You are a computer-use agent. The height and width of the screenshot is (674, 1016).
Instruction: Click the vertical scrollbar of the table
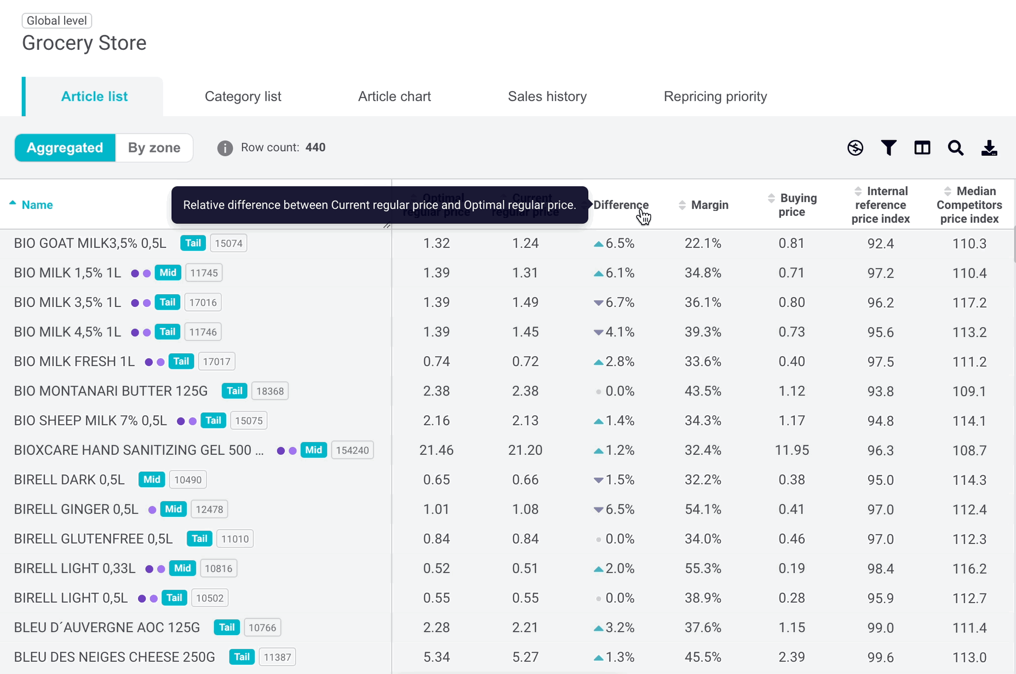tap(1014, 244)
